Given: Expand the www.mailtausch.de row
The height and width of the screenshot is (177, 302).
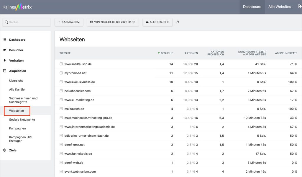Looking at the screenshot, I should coord(61,64).
